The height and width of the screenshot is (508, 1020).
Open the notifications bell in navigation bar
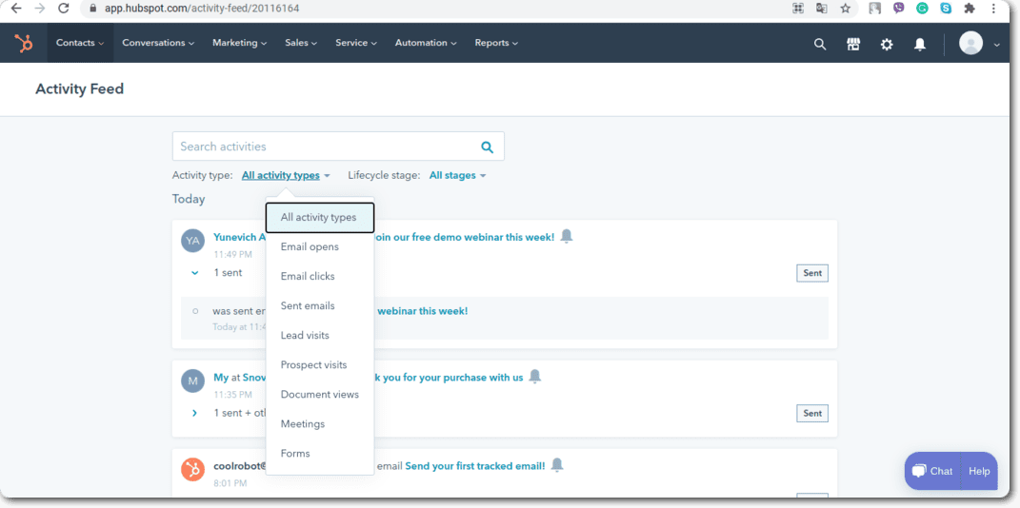920,44
